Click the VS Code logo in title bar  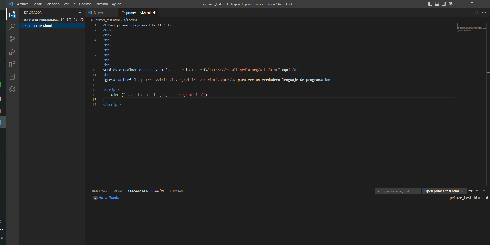[x=11, y=4]
